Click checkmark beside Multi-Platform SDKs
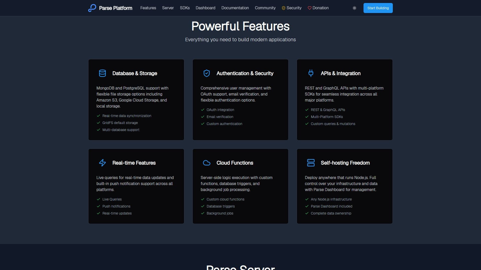481x270 pixels. point(307,117)
